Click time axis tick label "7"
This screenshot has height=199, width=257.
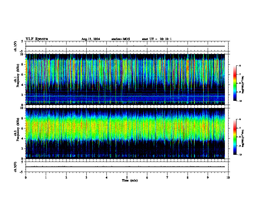click(167, 178)
